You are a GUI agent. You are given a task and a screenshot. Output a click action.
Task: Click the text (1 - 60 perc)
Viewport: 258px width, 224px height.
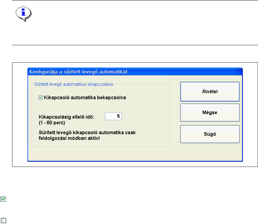[x=52, y=123]
